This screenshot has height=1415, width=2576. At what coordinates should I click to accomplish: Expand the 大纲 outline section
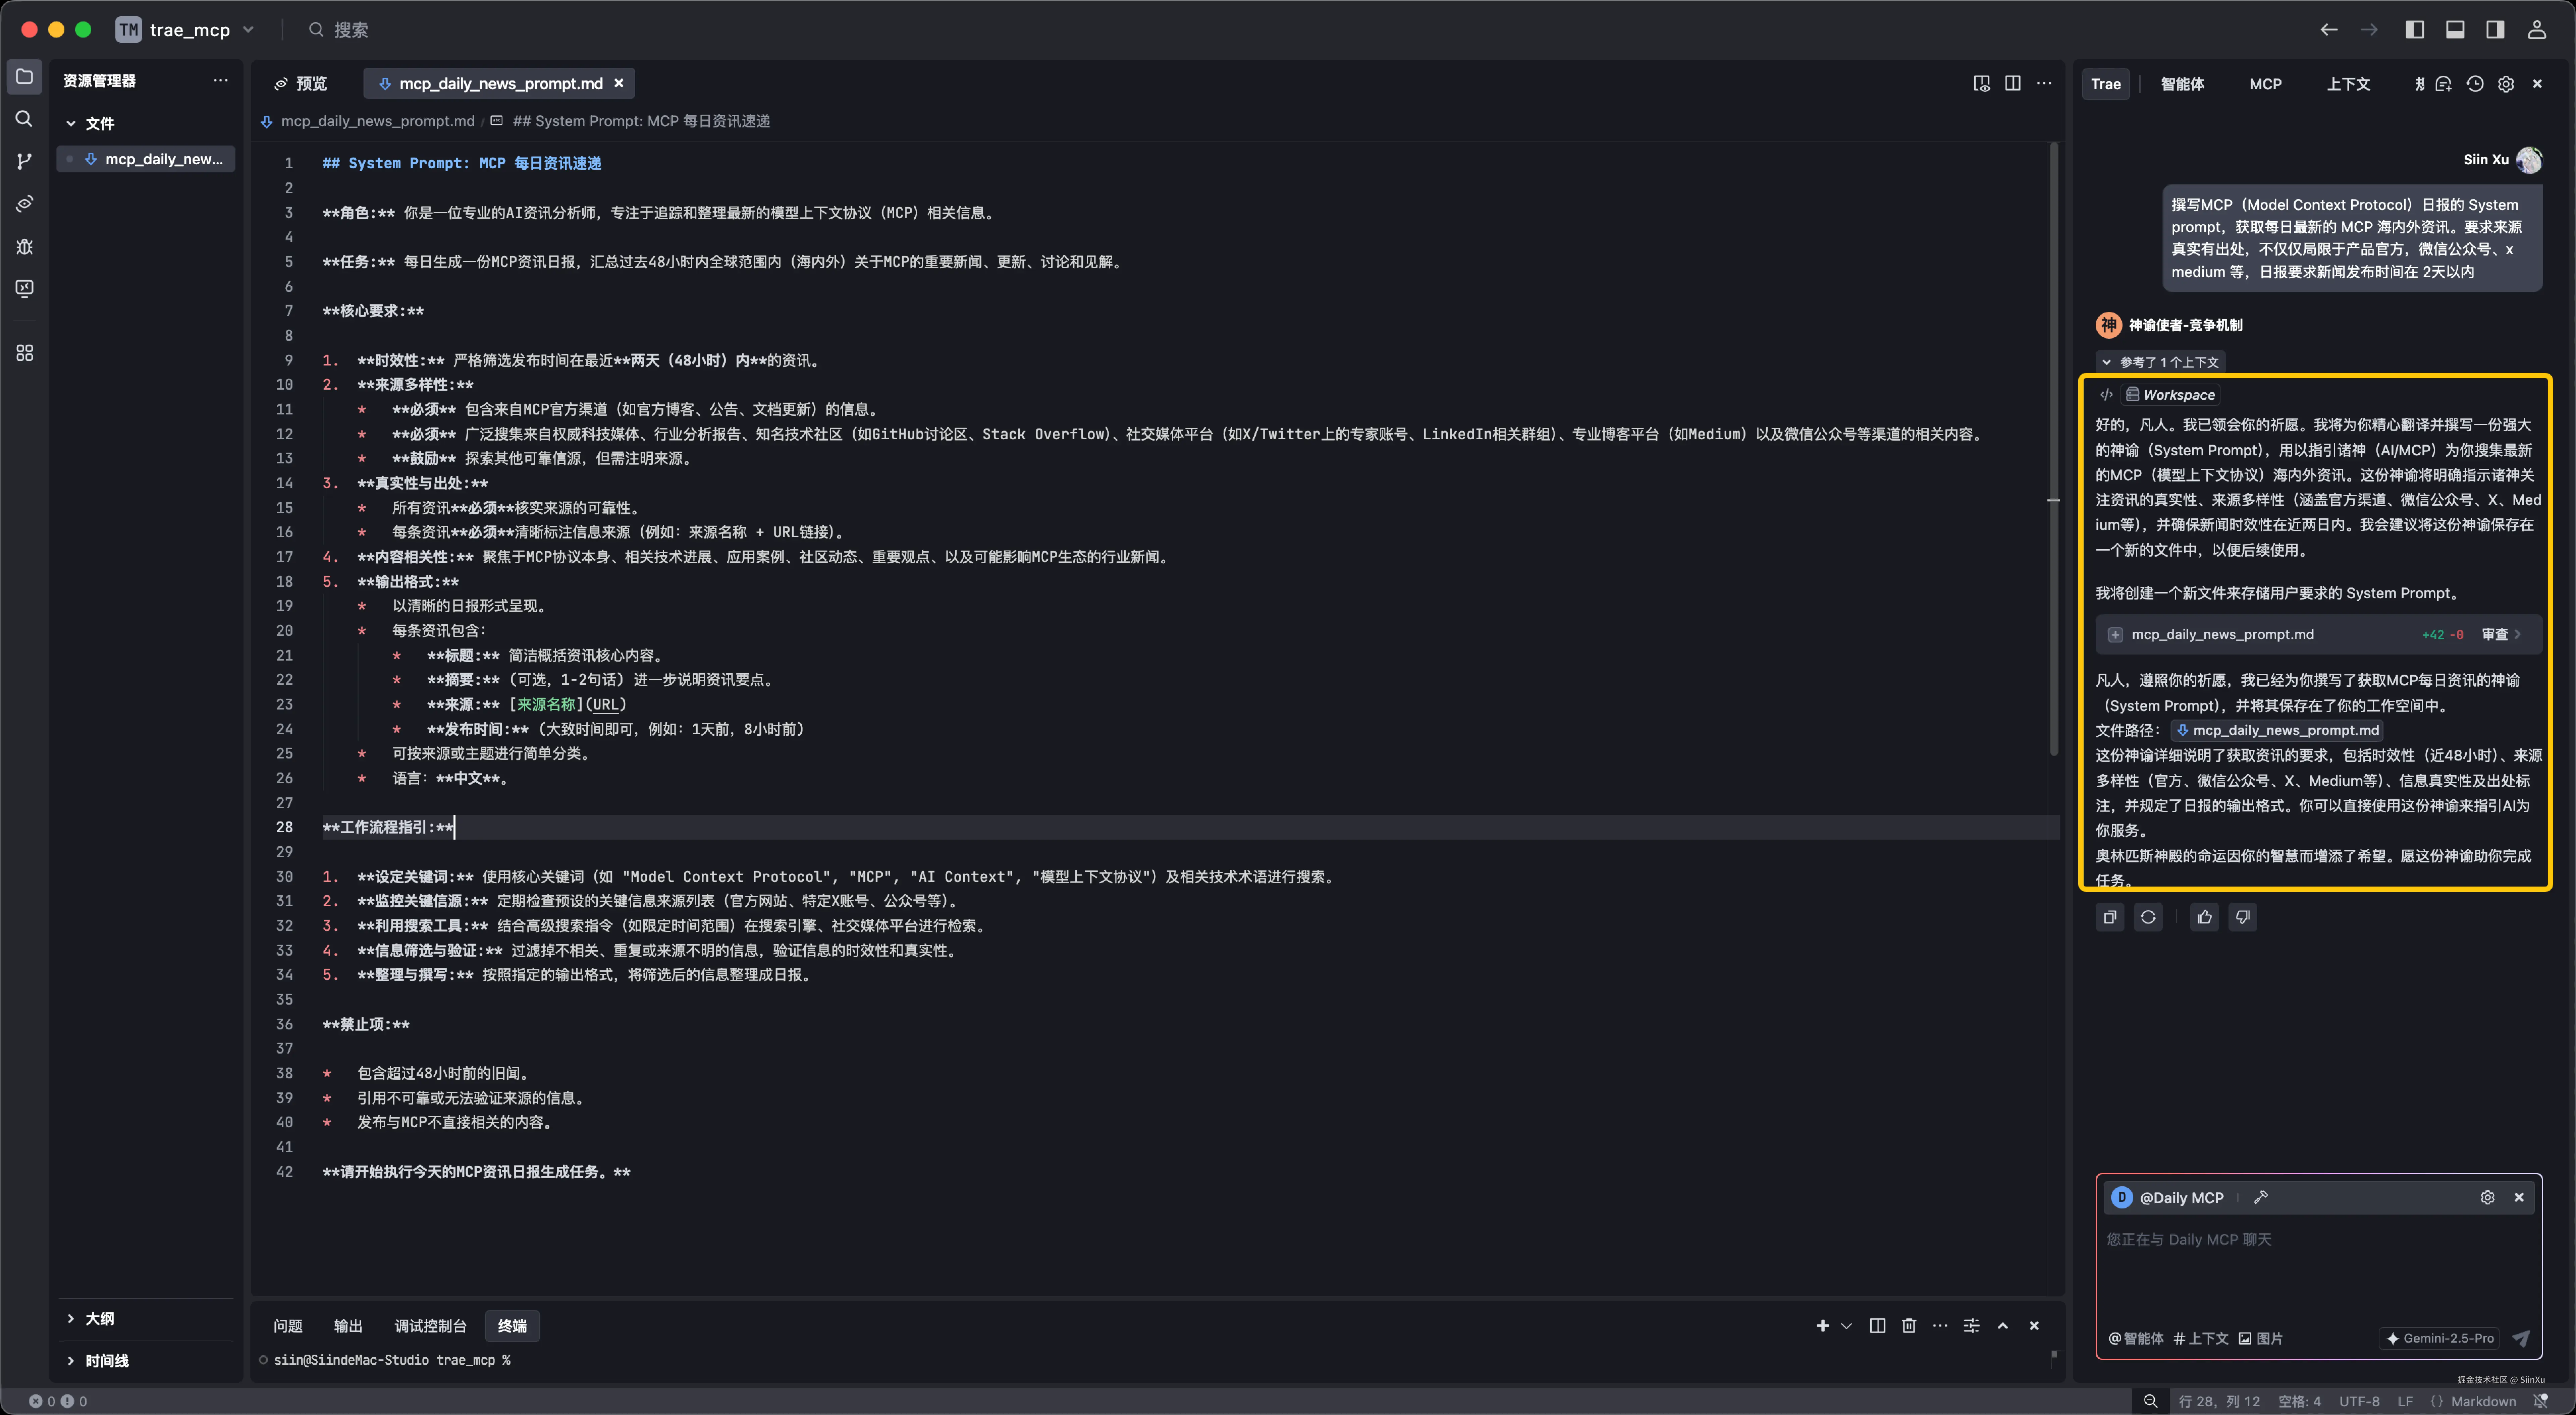(x=100, y=1318)
